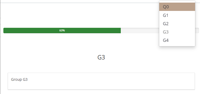Click the unfilled grey progress bar portion
Screen dimensions: 200x94
click(140, 30)
